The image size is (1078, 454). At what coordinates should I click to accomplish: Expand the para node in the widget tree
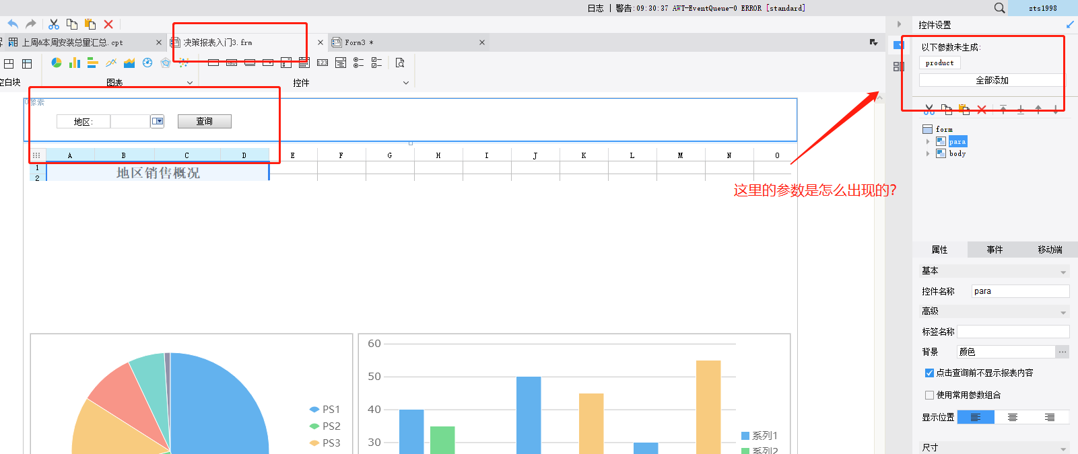coord(928,141)
